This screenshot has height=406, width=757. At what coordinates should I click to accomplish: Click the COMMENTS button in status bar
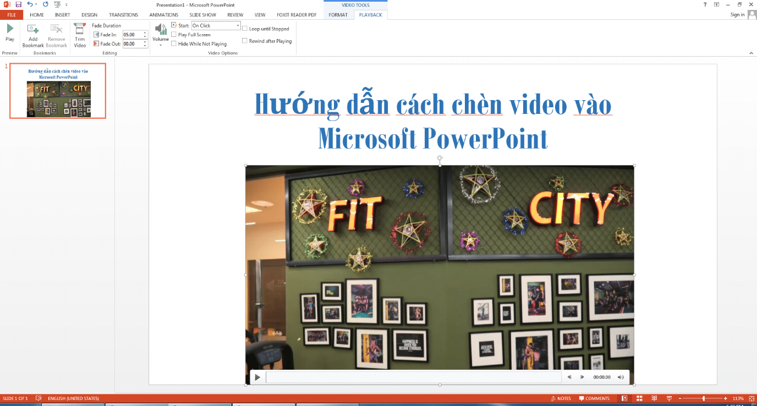tap(594, 398)
